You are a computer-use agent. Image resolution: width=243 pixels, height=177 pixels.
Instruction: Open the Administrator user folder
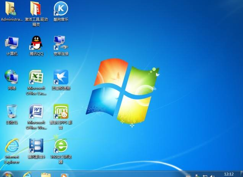pos(11,8)
